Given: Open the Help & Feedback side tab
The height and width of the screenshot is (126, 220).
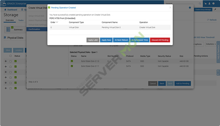Looking at the screenshot, I should (x=218, y=52).
